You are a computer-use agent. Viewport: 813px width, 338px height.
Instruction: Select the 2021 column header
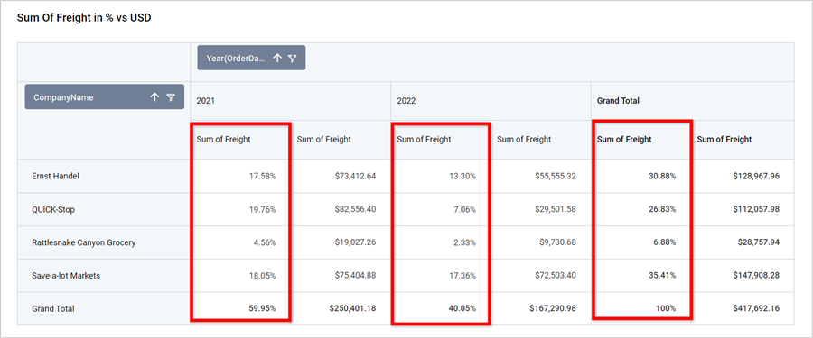coord(290,101)
